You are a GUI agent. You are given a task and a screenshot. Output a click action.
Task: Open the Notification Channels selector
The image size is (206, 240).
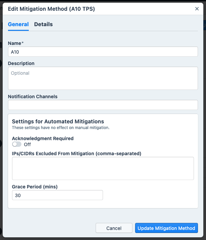coord(103,105)
